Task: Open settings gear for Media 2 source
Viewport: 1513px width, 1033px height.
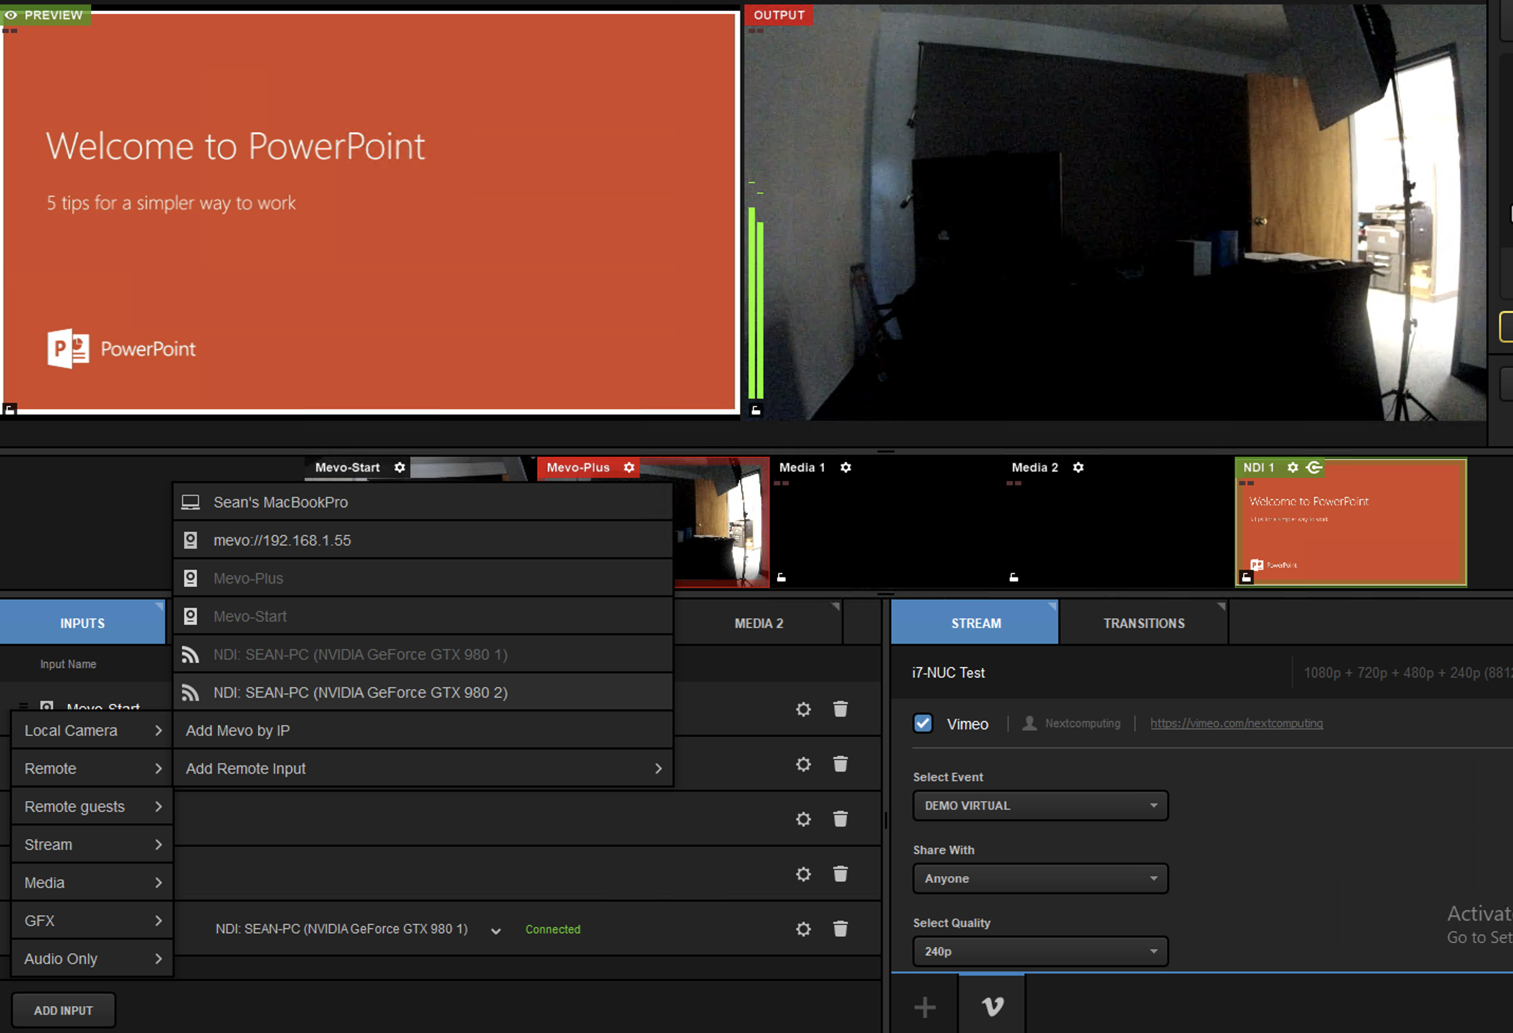Action: pyautogui.click(x=1078, y=467)
